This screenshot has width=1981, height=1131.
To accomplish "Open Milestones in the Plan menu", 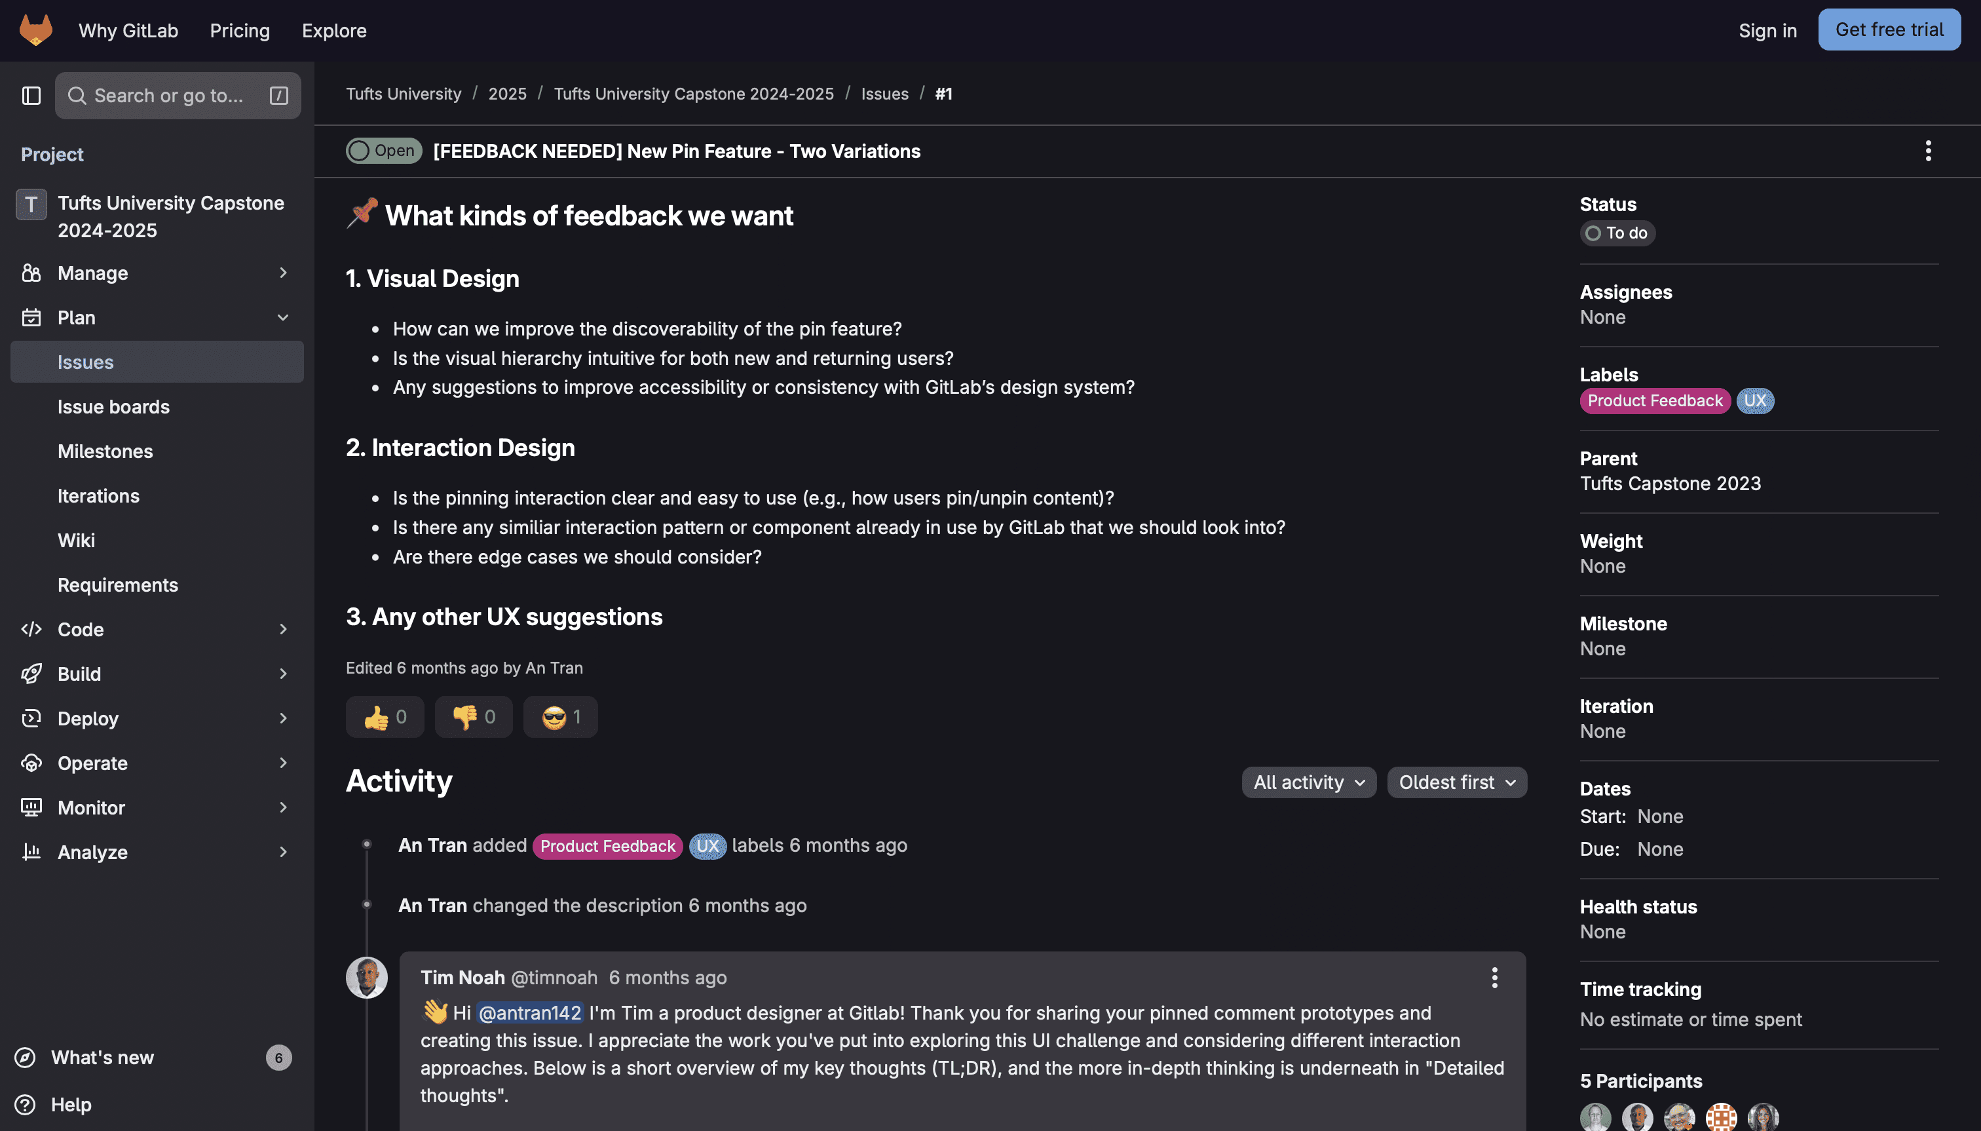I will [105, 451].
